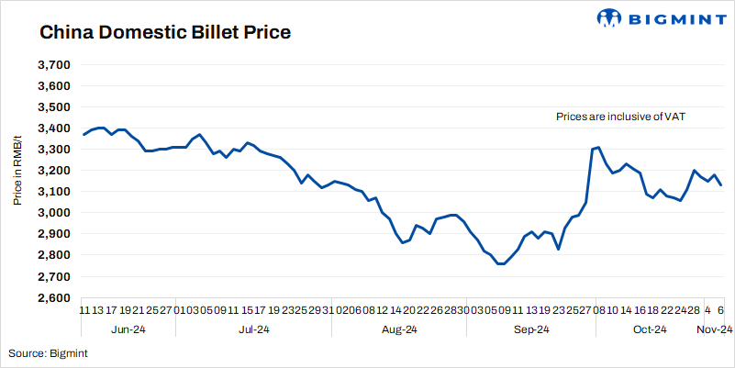The width and height of the screenshot is (735, 368).
Task: Select the Jun-24 month label
Action: (x=128, y=329)
